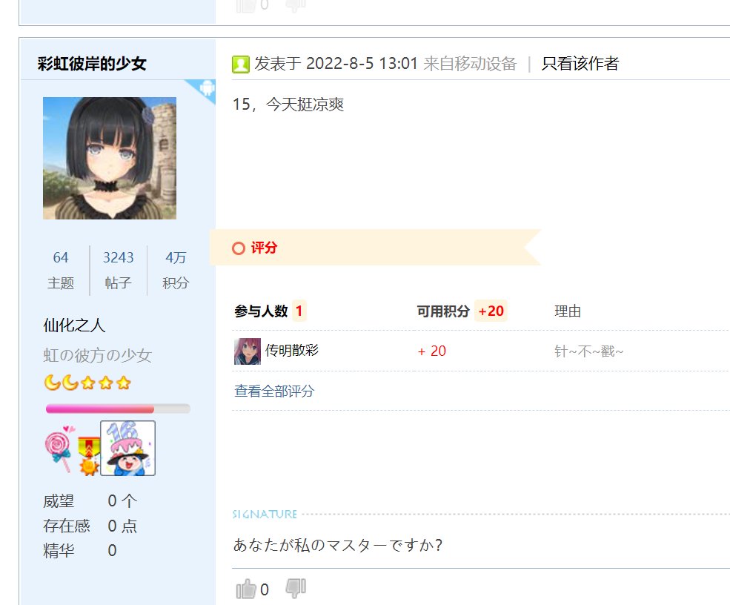The height and width of the screenshot is (605, 730).
Task: Click the green user icon beside post date
Action: coord(241,65)
